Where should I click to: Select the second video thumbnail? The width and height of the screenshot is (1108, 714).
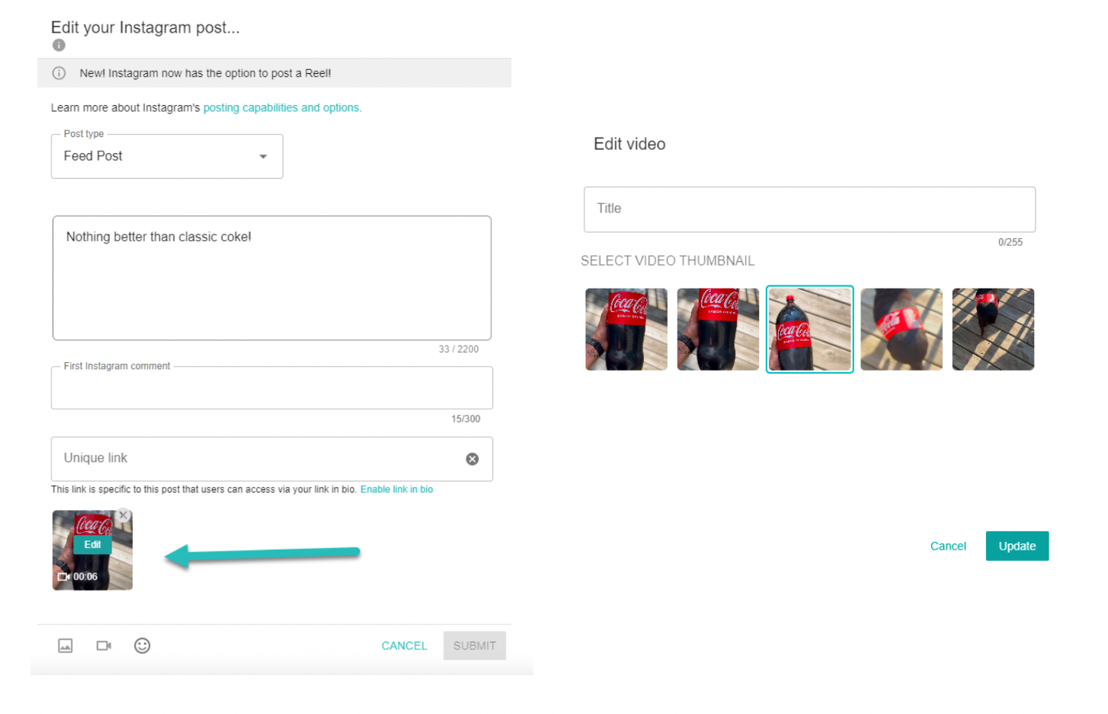[x=718, y=330]
